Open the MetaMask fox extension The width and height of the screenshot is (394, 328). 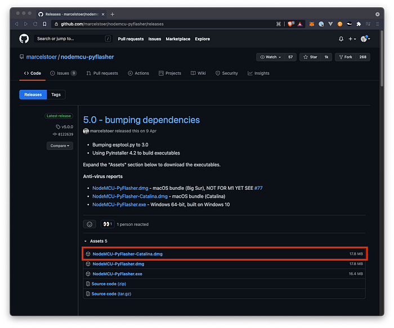312,24
